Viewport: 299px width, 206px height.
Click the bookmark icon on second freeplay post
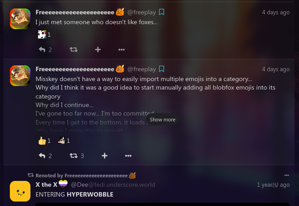coord(162,69)
